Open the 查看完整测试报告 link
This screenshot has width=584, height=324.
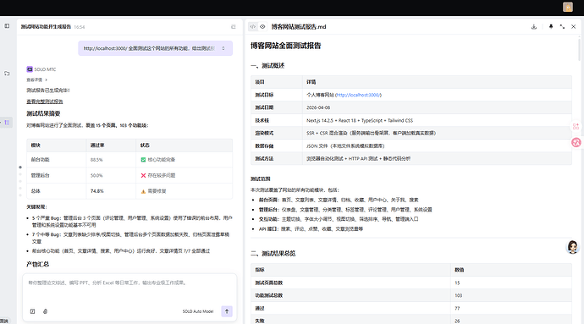click(x=45, y=102)
